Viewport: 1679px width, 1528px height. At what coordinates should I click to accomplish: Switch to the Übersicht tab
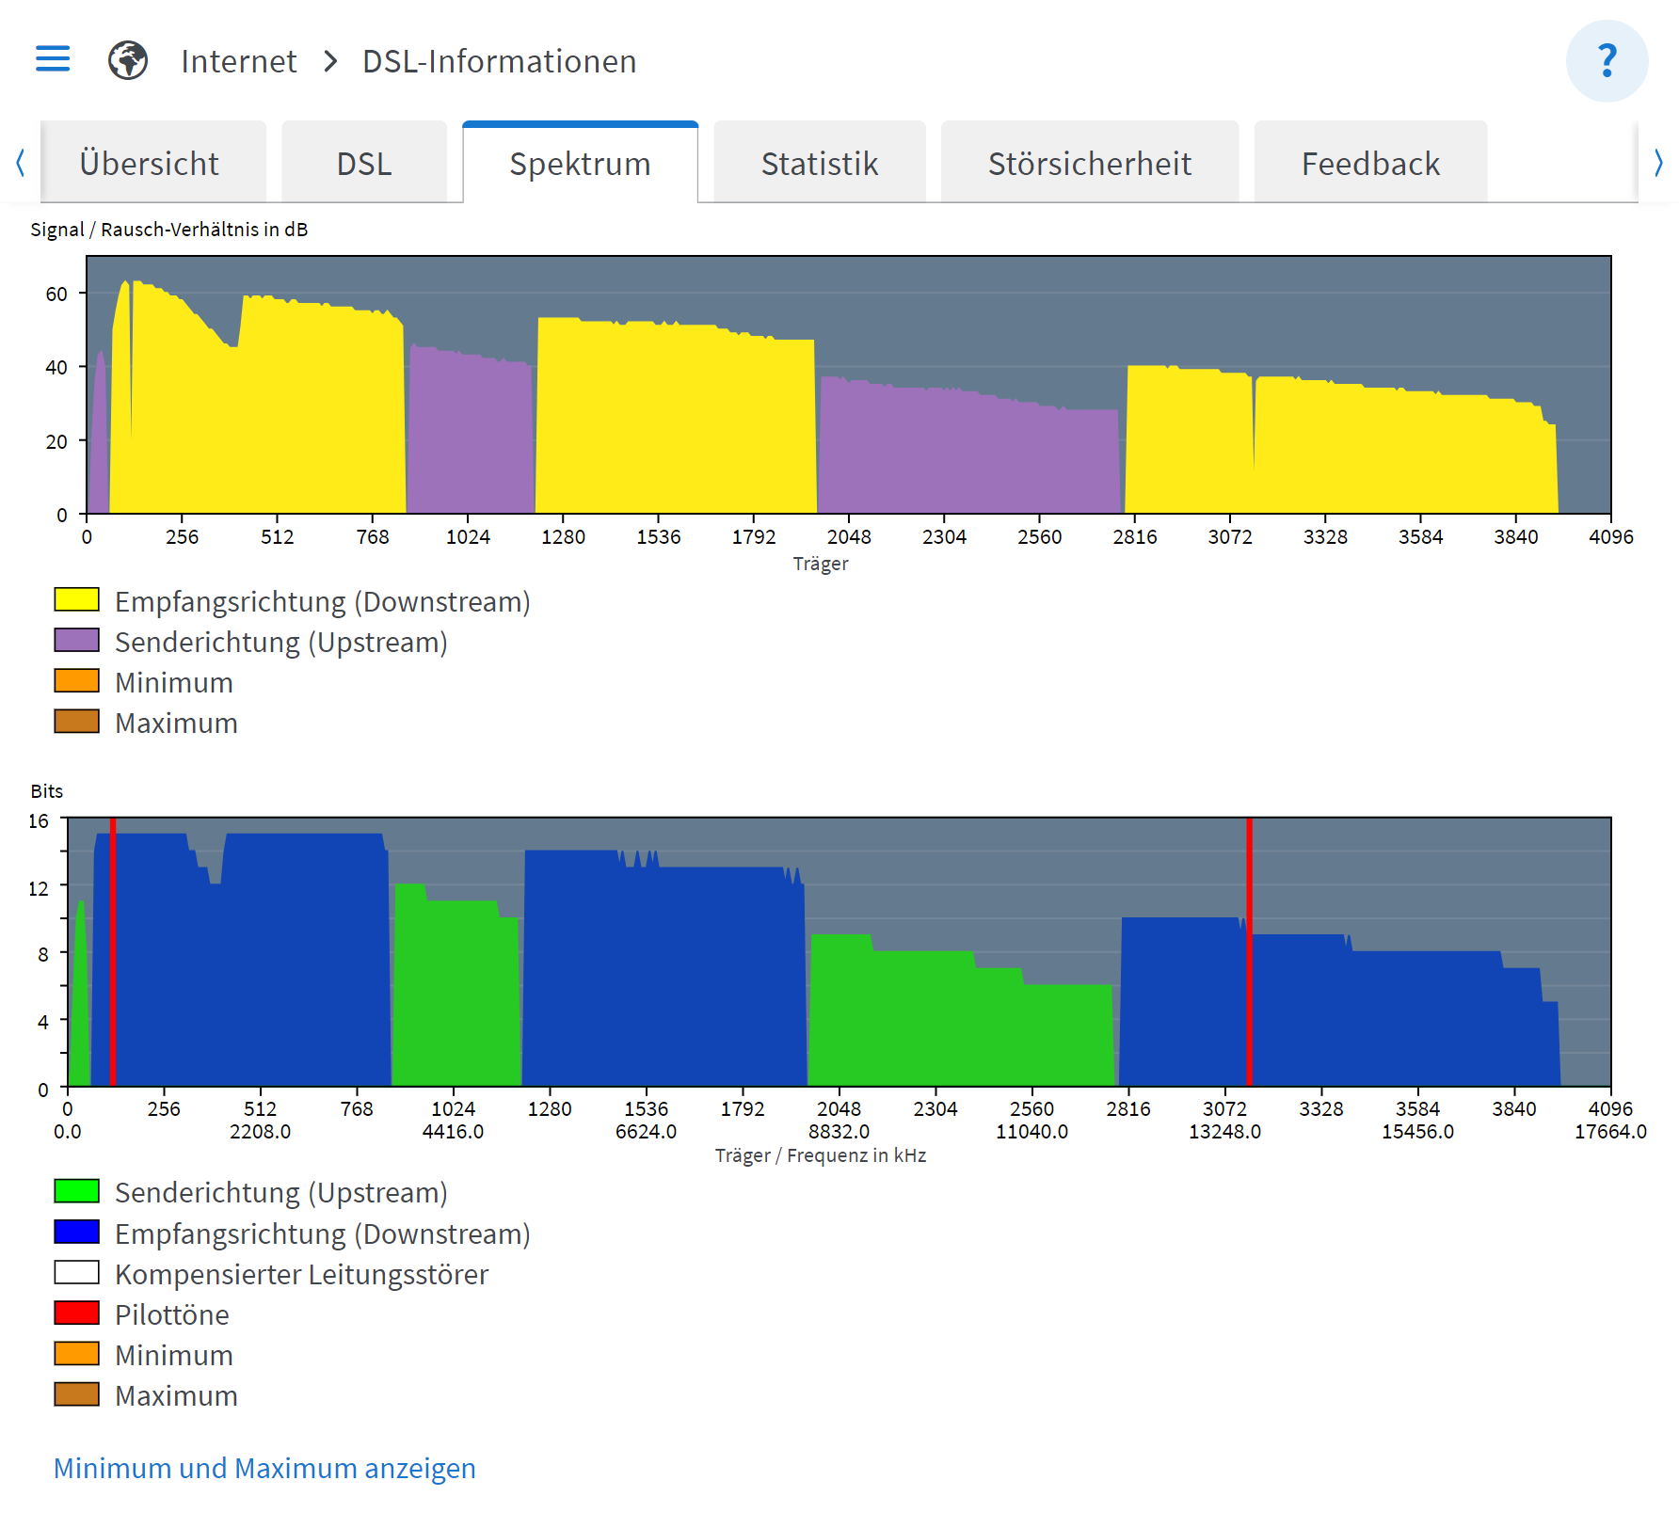(x=150, y=164)
